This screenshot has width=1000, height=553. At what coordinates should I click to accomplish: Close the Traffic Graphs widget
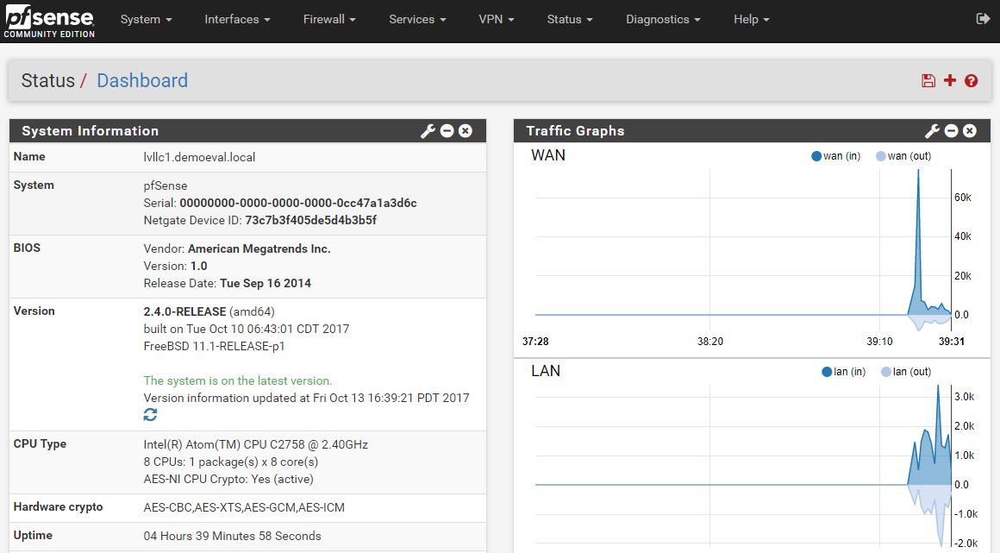tap(970, 131)
